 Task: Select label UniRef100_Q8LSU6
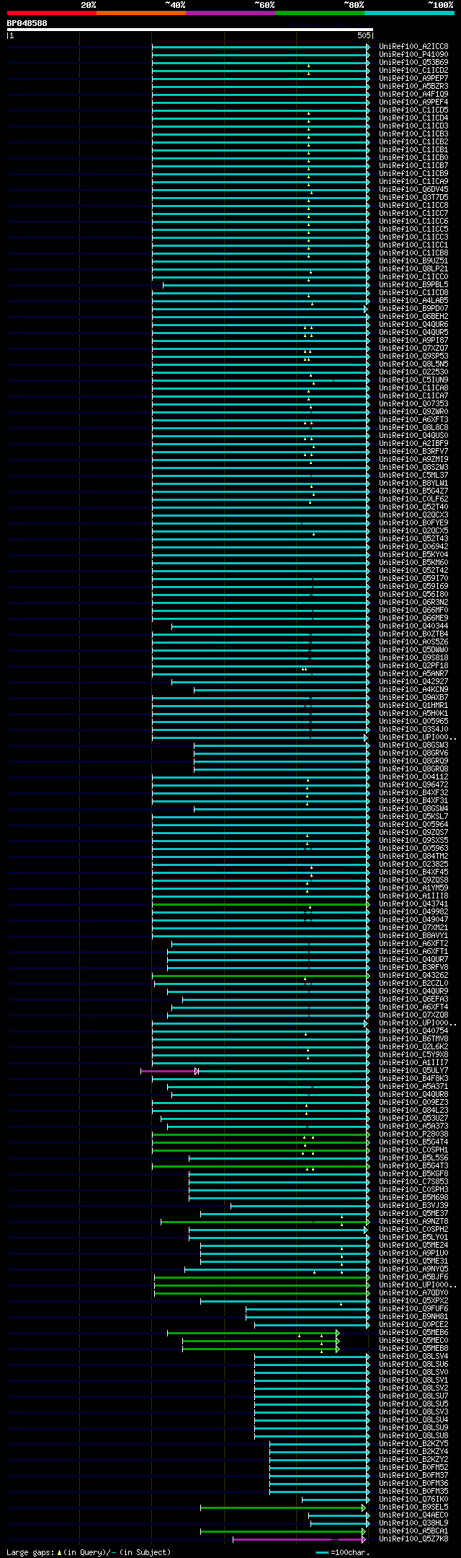pyautogui.click(x=413, y=1364)
